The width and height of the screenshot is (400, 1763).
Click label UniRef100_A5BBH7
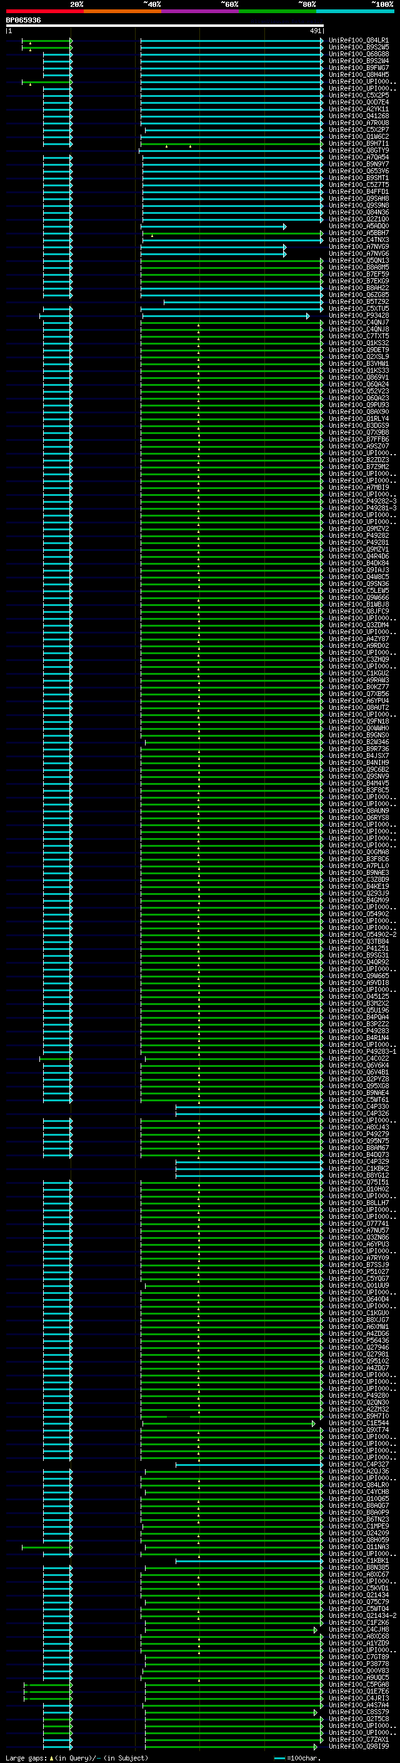pos(358,233)
